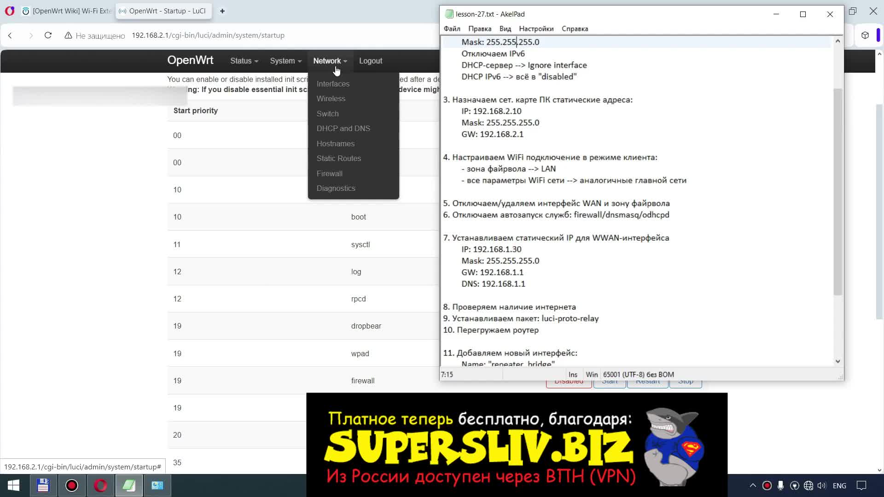Open Firewall from the Network dropdown
The image size is (884, 497).
point(329,173)
